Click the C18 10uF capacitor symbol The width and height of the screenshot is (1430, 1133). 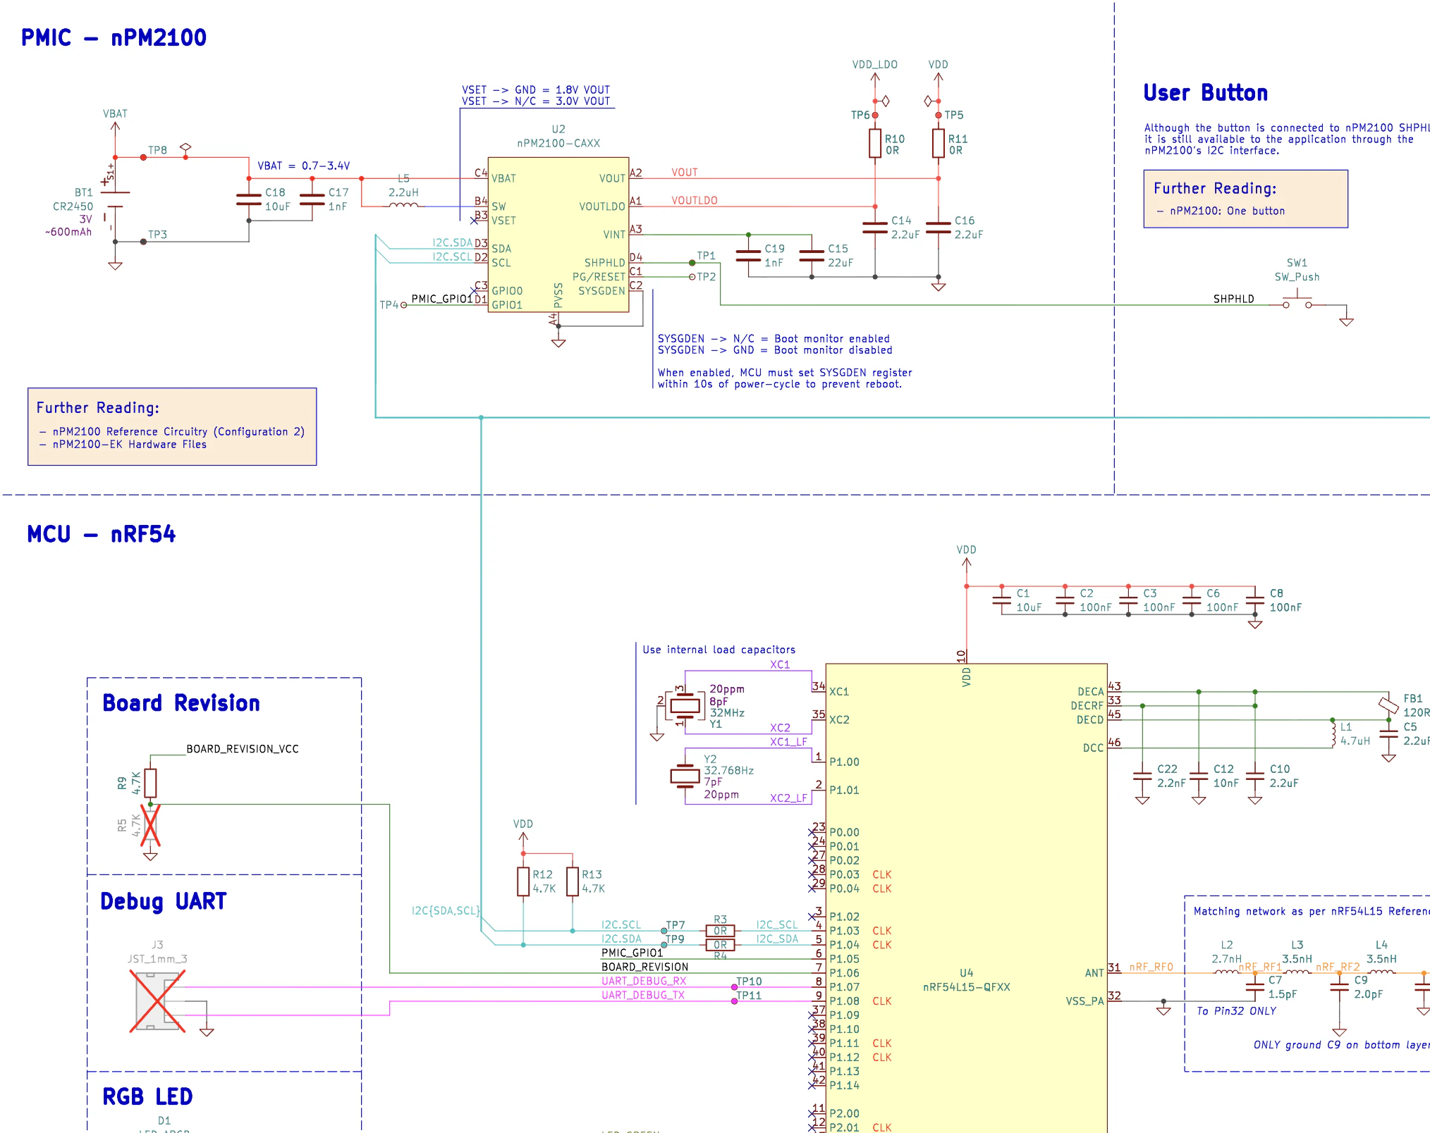(249, 199)
